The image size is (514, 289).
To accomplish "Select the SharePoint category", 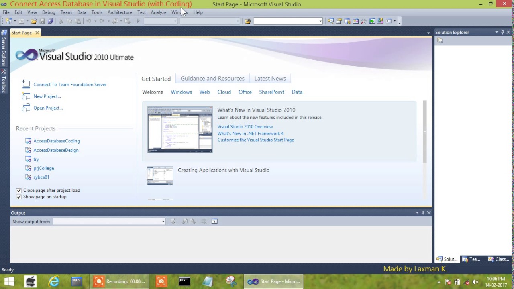I will [x=271, y=92].
